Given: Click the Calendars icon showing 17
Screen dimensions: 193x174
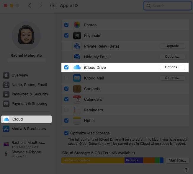Looking at the screenshot, I should [77, 99].
